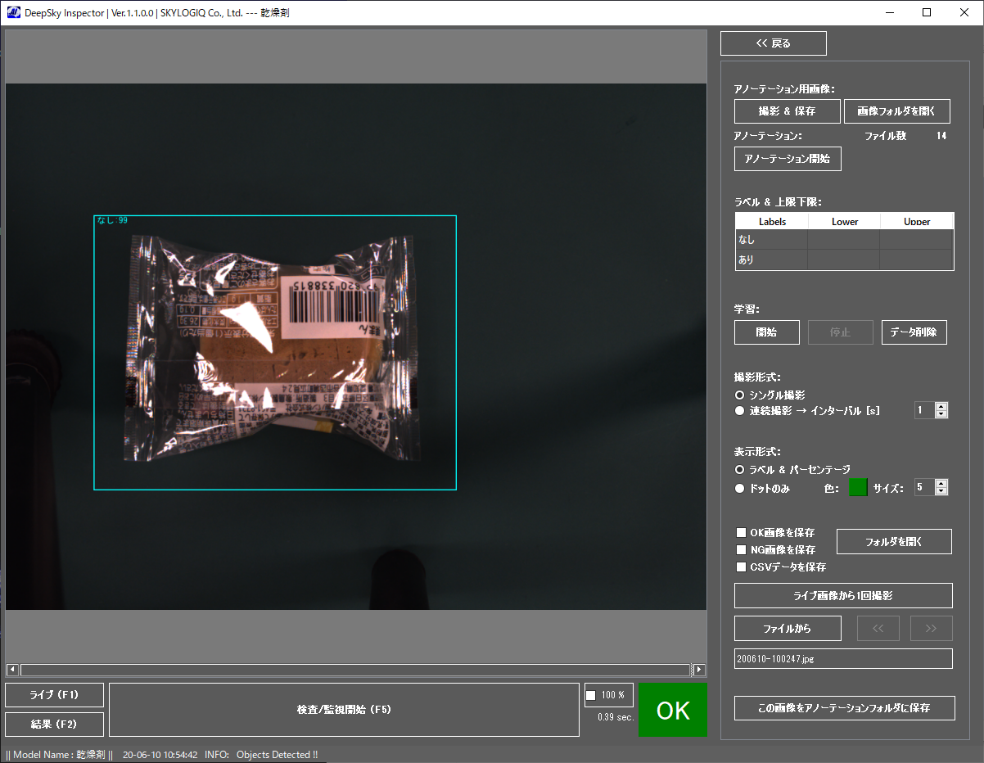Switch to live view with ライブ (F1)

[x=54, y=695]
